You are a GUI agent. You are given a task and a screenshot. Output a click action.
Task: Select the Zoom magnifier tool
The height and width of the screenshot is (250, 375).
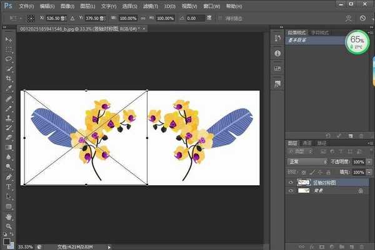coord(9,226)
